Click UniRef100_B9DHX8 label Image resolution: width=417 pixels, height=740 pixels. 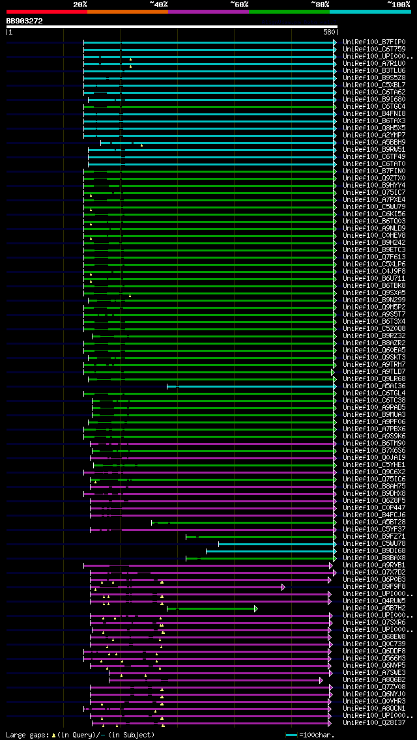(x=374, y=494)
